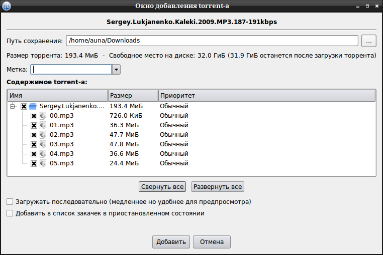The image size is (383, 255).
Task: Maximize the torrent add window
Action: [x=367, y=6]
